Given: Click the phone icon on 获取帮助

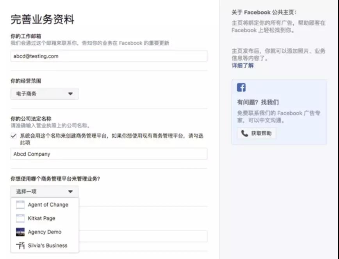Looking at the screenshot, I should (x=244, y=133).
